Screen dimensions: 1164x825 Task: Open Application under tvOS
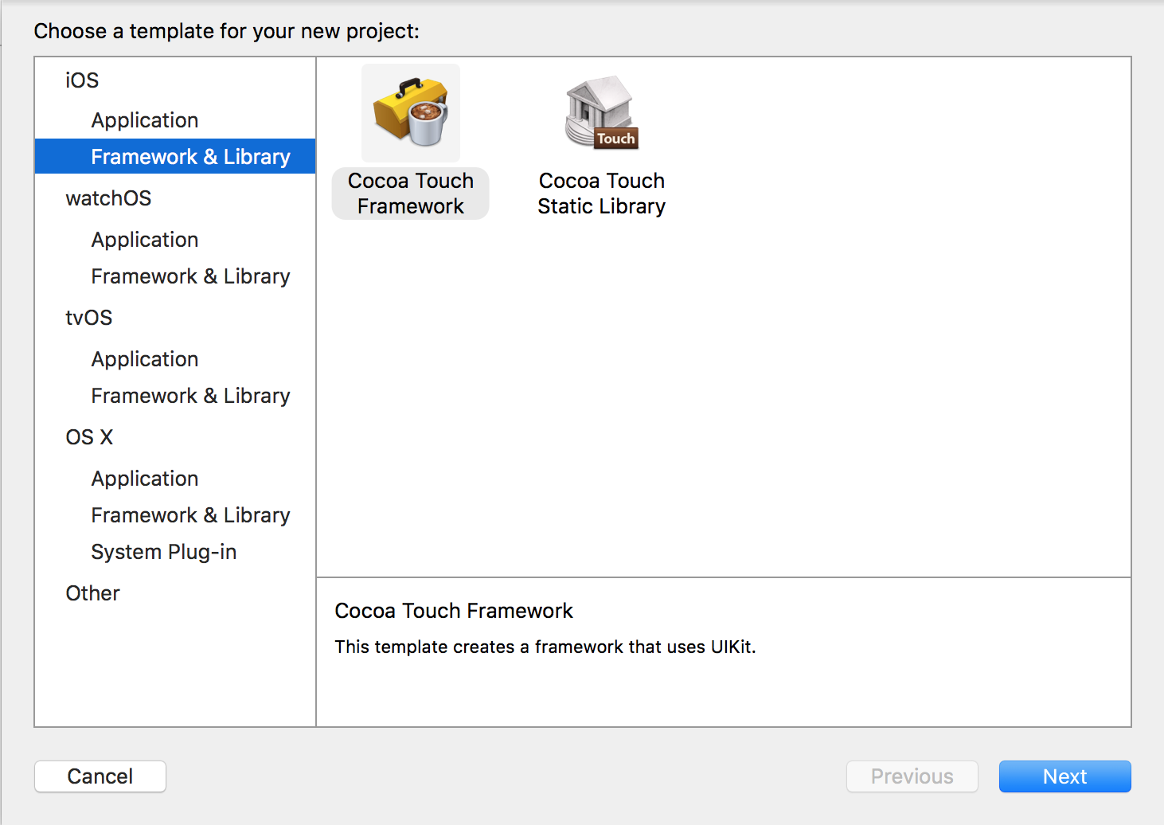(x=145, y=359)
